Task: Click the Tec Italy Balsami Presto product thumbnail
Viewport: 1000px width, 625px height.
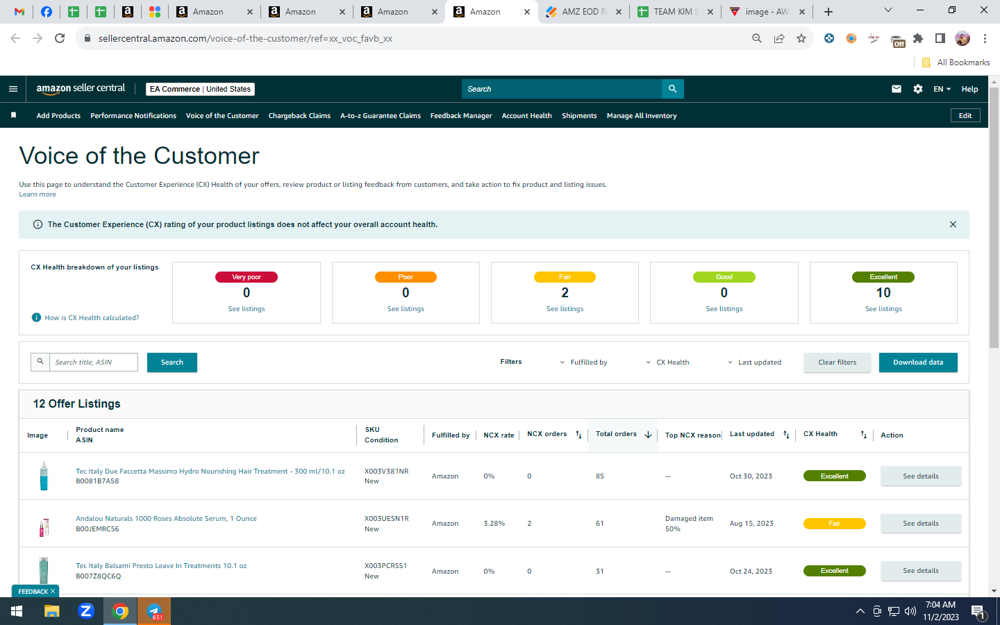Action: (x=44, y=570)
